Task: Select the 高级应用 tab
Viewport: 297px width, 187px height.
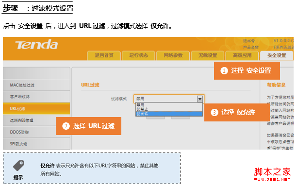Action: pyautogui.click(x=242, y=55)
